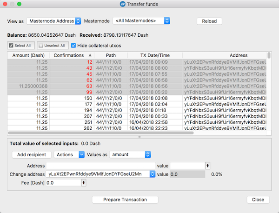Toggle the Select All checkbox button
The width and height of the screenshot is (279, 213).
(21, 46)
